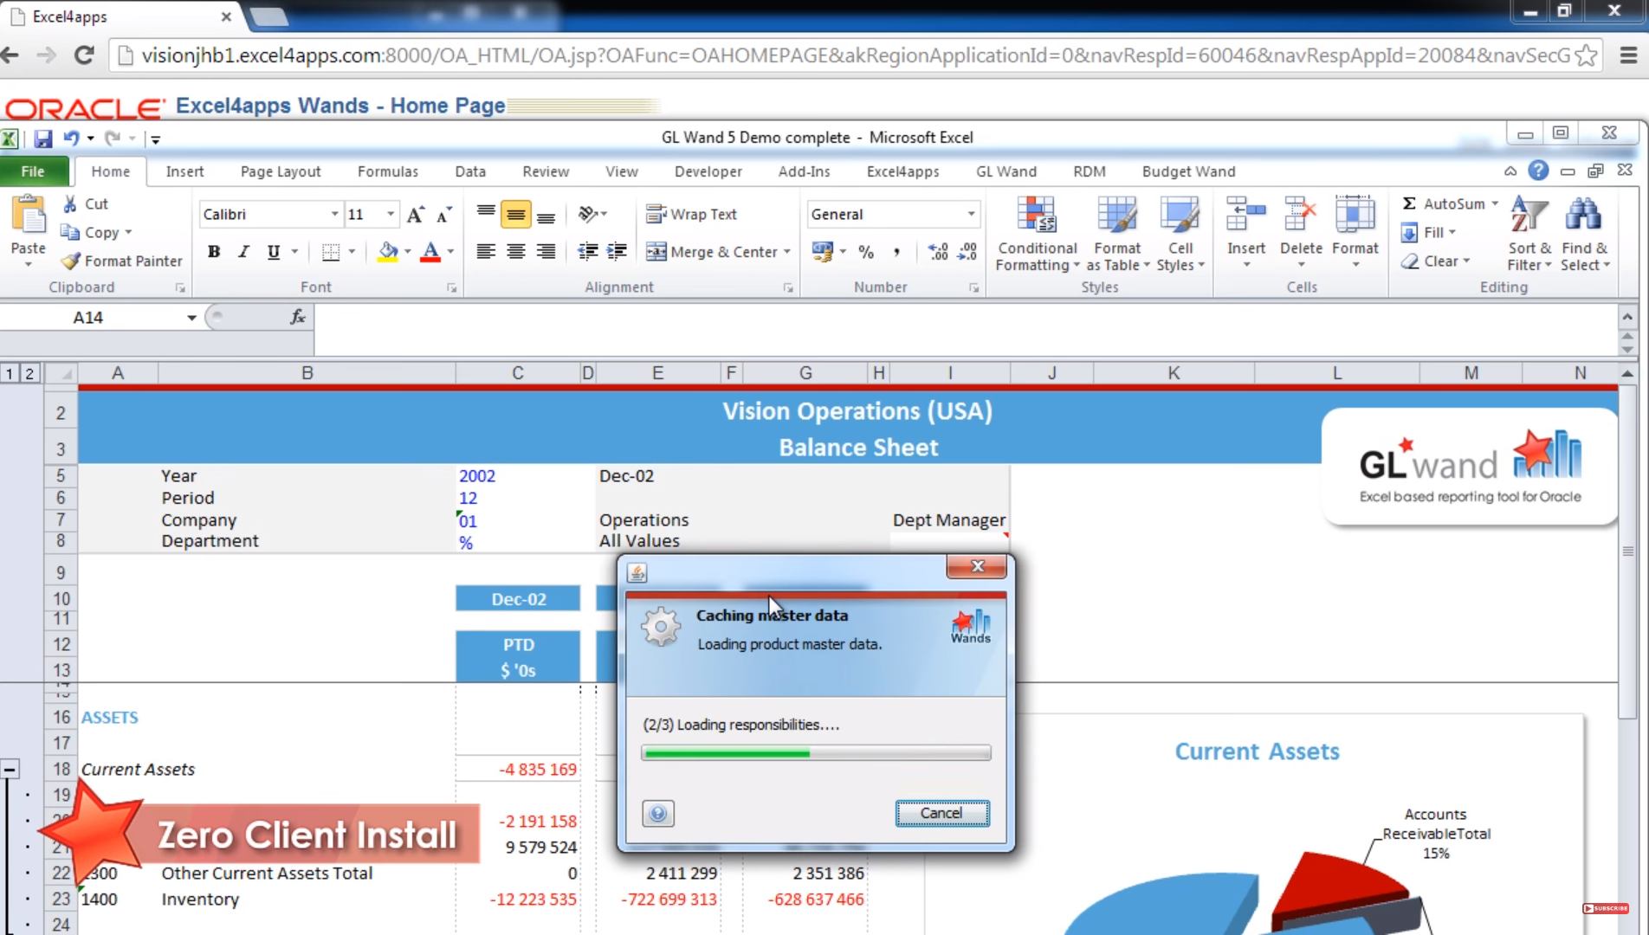This screenshot has width=1649, height=935.
Task: Expand the Name Box dropdown
Action: pos(191,318)
